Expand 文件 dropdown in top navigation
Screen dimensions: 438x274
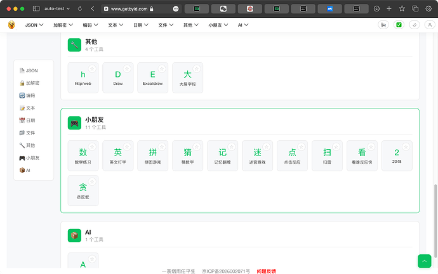[x=166, y=25]
